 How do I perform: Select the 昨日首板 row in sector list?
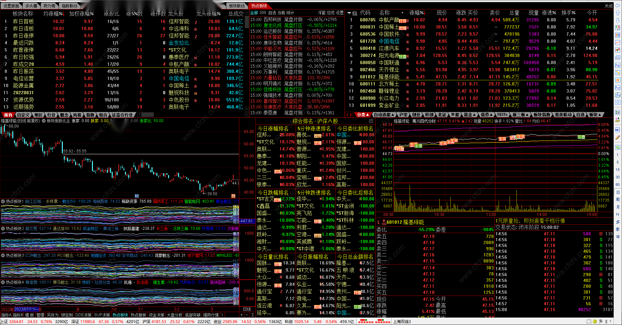[x=124, y=21]
